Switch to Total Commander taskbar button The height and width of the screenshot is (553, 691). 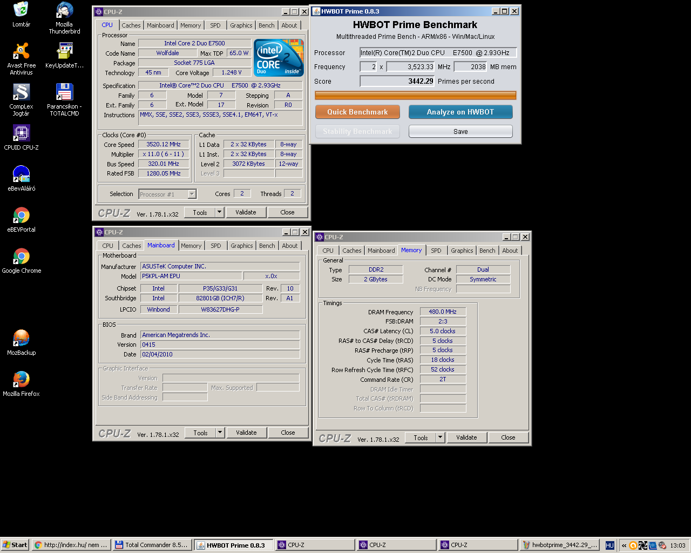coord(152,545)
